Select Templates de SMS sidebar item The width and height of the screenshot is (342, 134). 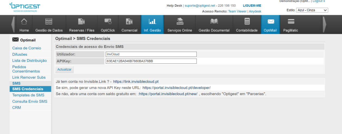pos(28,95)
